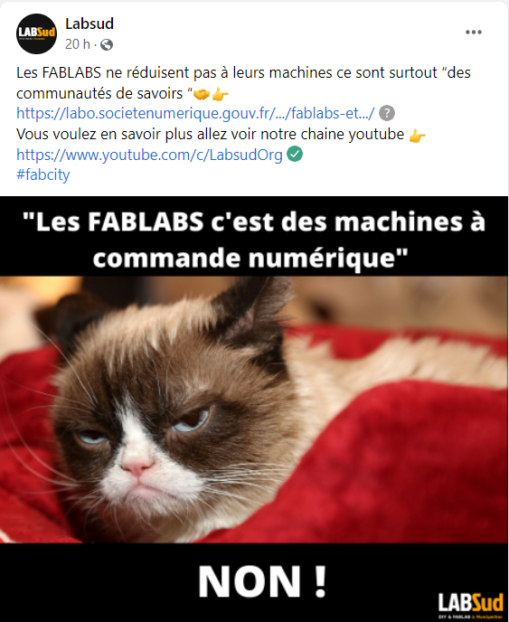Click the meme top caption about FABLABS
509x622 pixels.
(x=254, y=240)
